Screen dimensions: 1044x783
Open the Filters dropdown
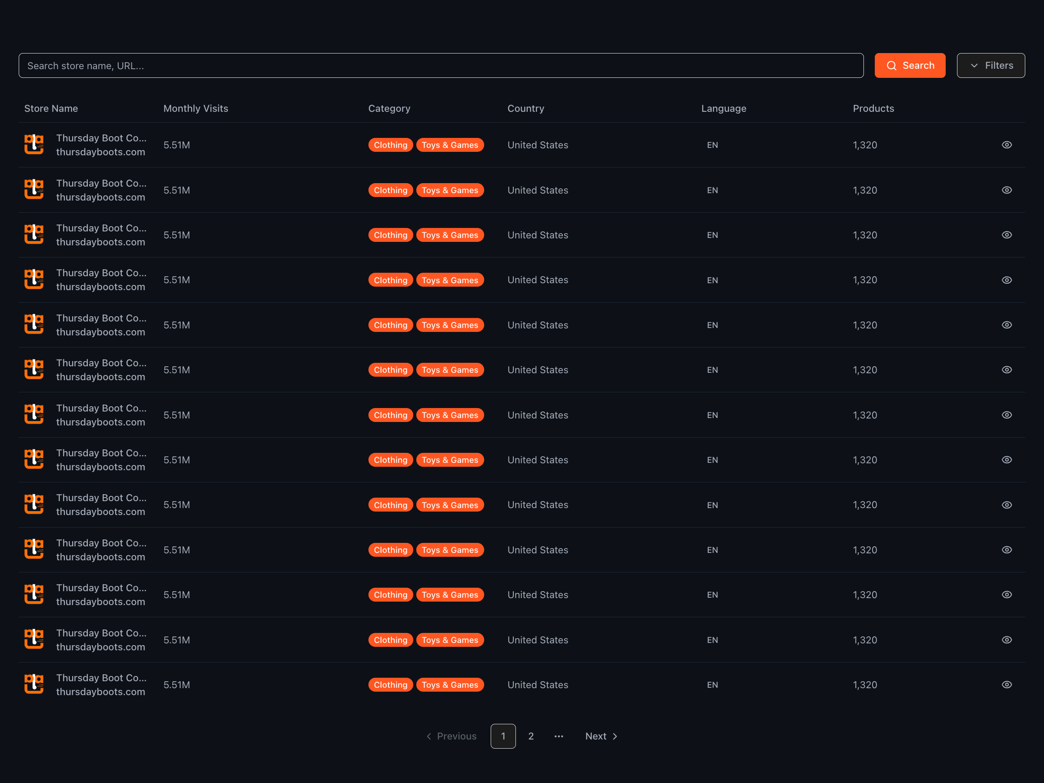pyautogui.click(x=990, y=65)
